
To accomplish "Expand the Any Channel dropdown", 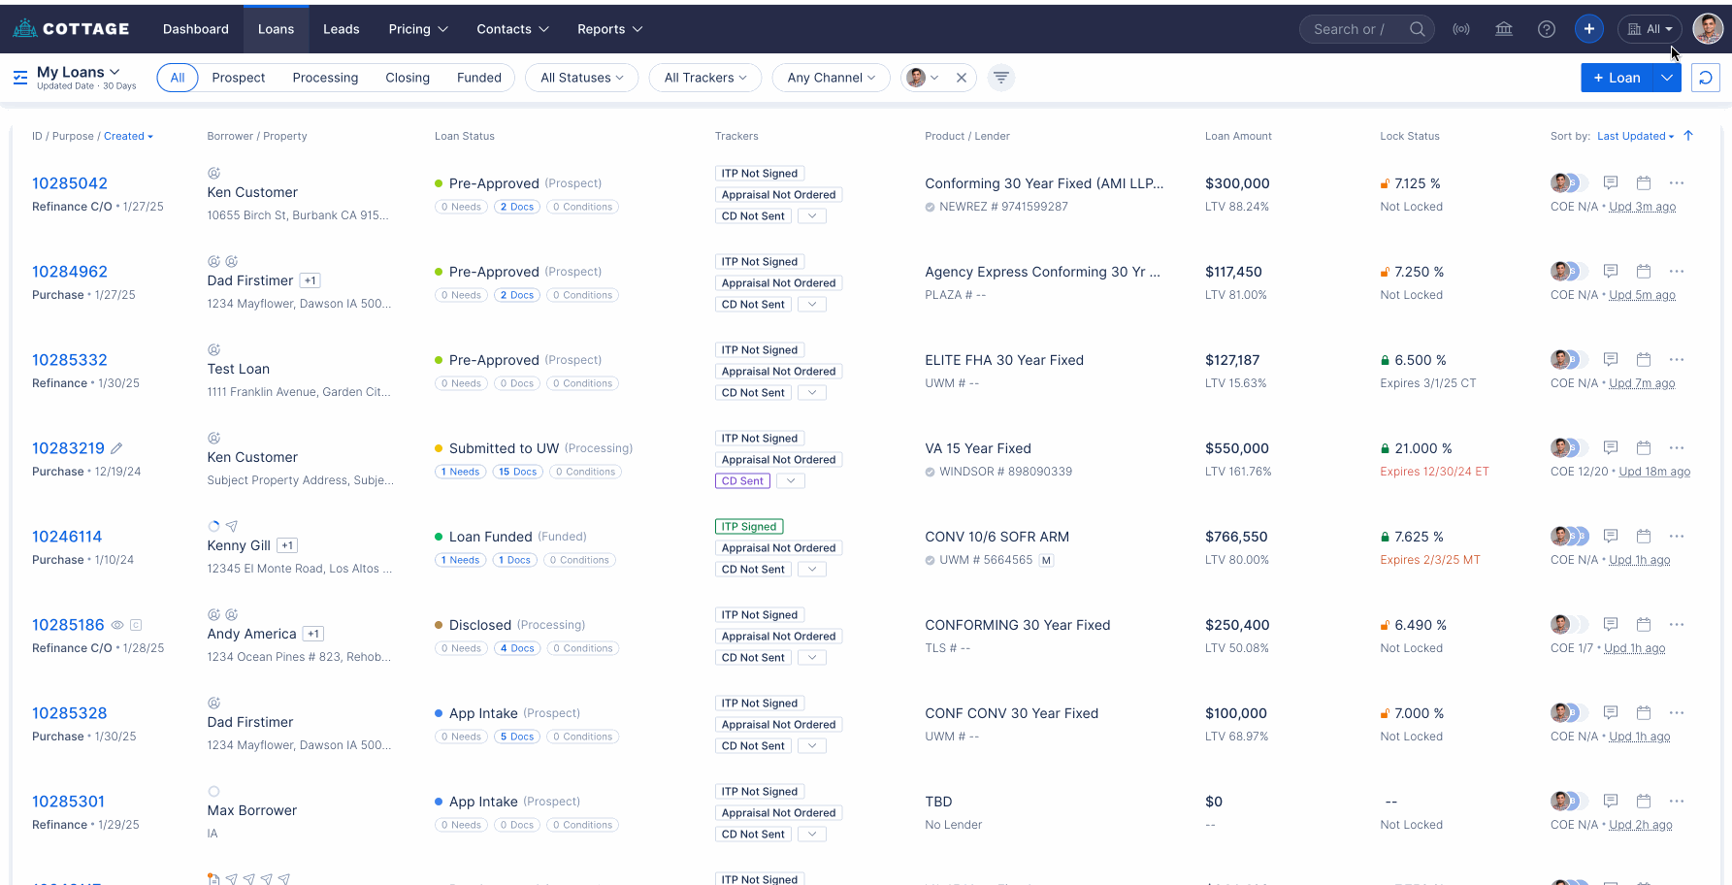I will click(x=832, y=78).
